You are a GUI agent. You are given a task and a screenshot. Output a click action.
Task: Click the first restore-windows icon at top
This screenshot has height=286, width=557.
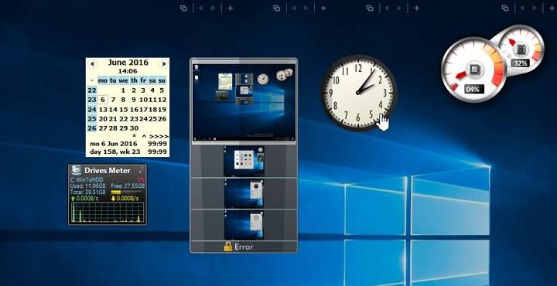pyautogui.click(x=183, y=8)
